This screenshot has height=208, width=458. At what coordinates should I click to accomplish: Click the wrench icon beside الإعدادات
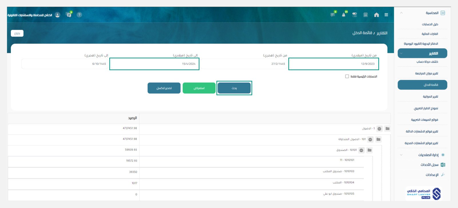coord(443,174)
